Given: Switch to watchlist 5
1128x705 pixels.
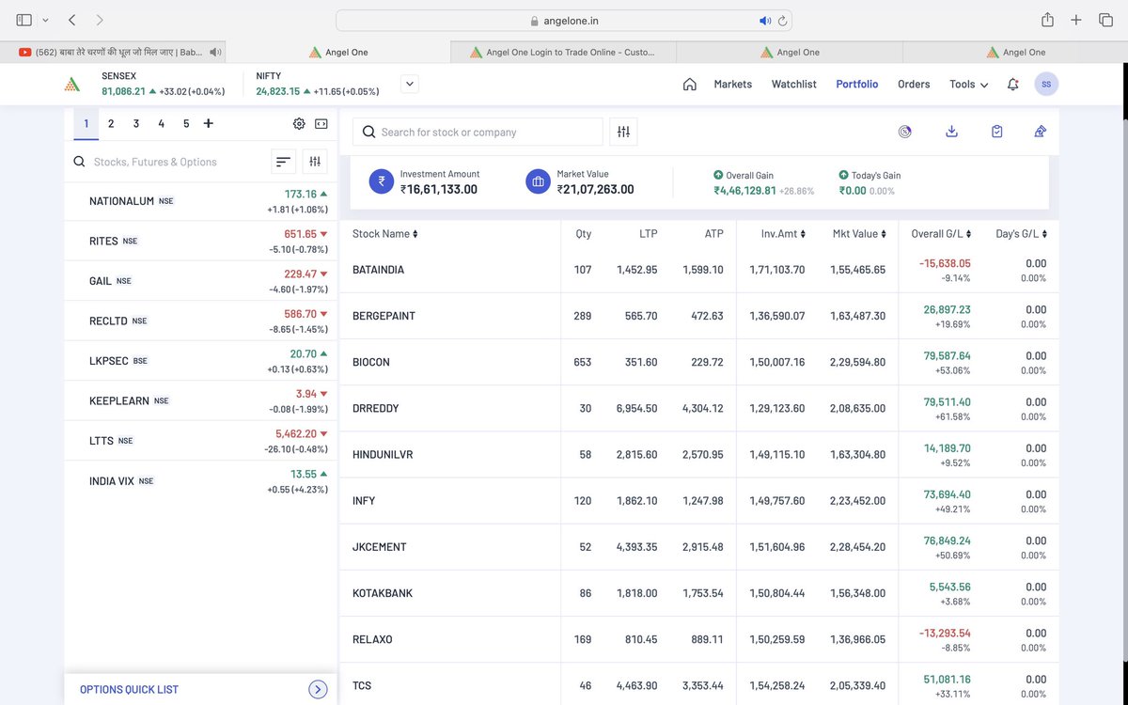Looking at the screenshot, I should coord(186,123).
